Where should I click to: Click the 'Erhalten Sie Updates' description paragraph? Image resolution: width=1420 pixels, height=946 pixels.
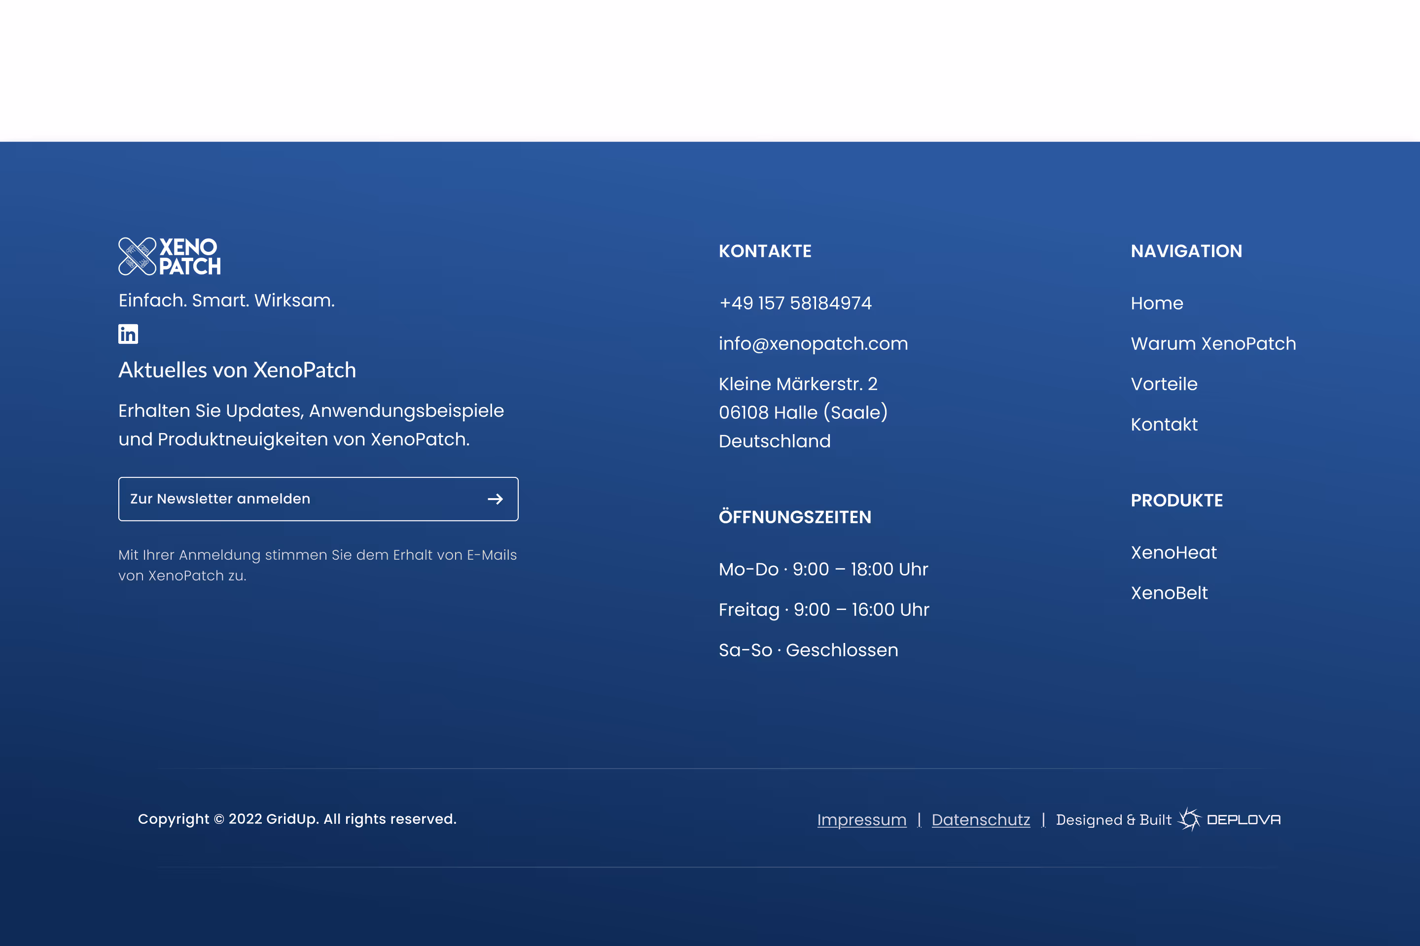pos(311,425)
